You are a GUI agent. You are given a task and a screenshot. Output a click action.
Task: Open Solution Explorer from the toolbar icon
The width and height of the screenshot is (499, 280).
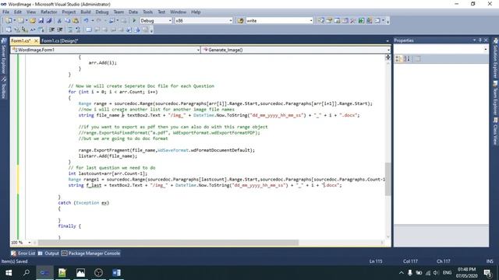pos(320,21)
